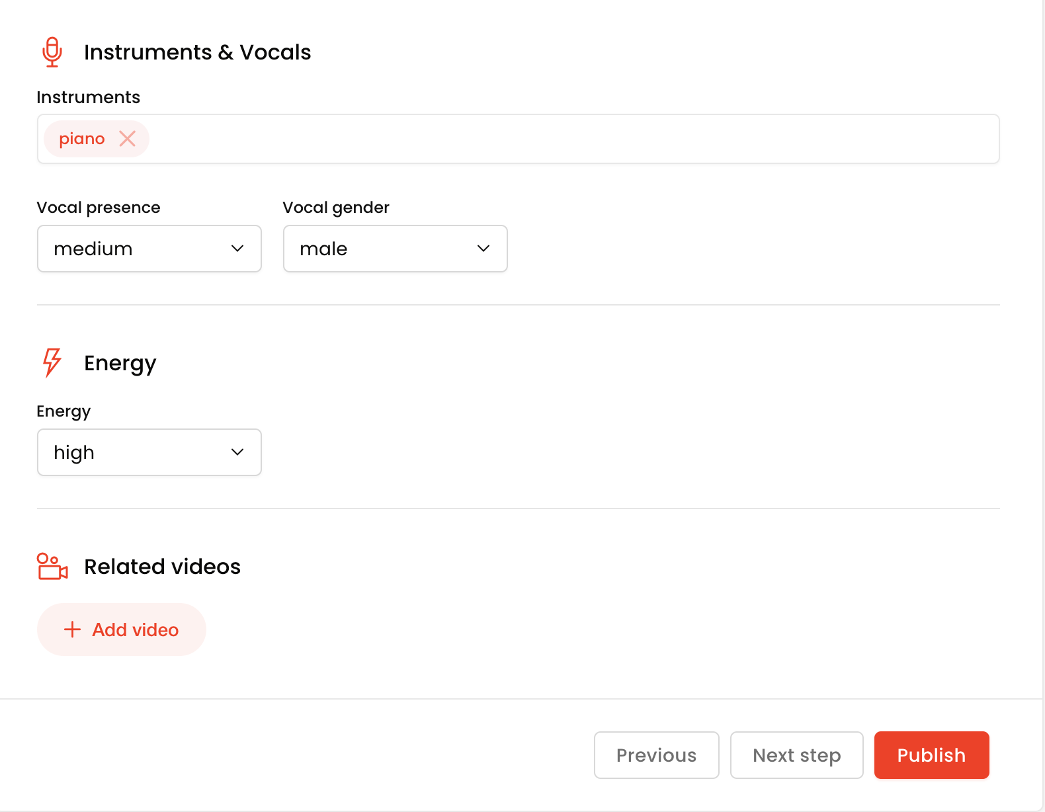Click the red Publish button
The image size is (1045, 812).
pyautogui.click(x=931, y=755)
